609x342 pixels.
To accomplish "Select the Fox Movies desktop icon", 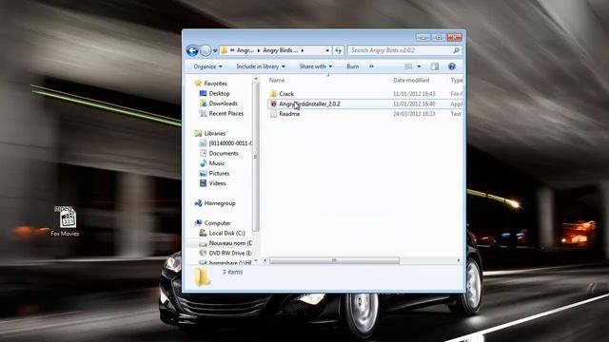I will pyautogui.click(x=65, y=221).
